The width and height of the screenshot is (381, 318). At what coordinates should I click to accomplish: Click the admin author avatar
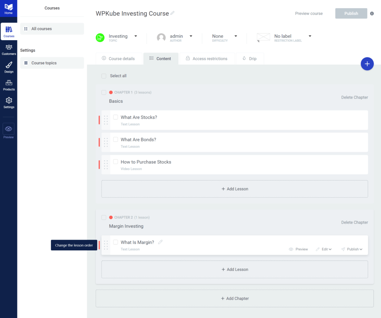[161, 38]
